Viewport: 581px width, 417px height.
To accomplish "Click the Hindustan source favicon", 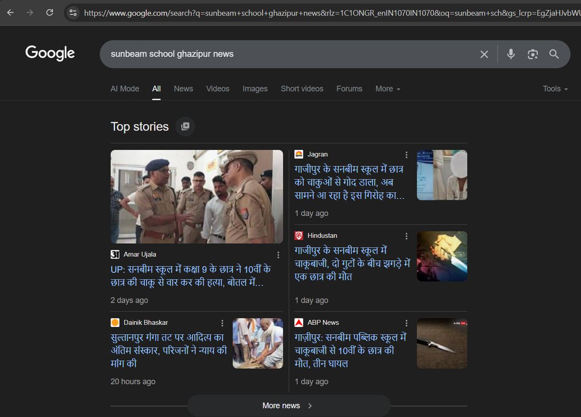I will tap(299, 236).
